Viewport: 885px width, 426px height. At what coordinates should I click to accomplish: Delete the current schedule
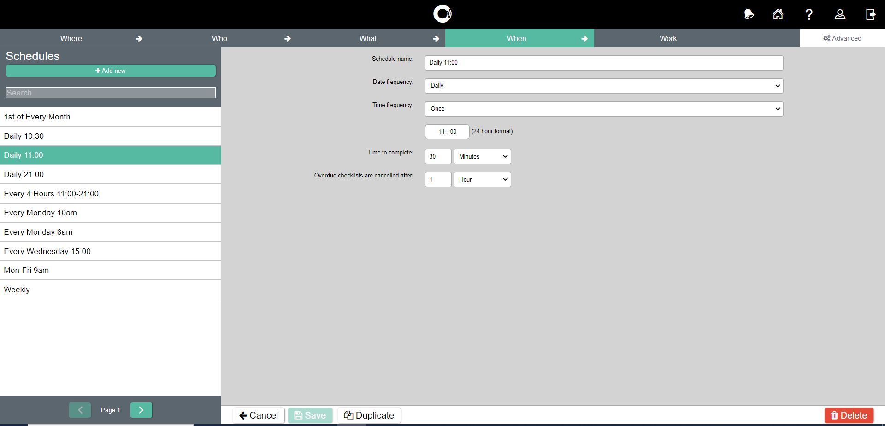coord(849,415)
